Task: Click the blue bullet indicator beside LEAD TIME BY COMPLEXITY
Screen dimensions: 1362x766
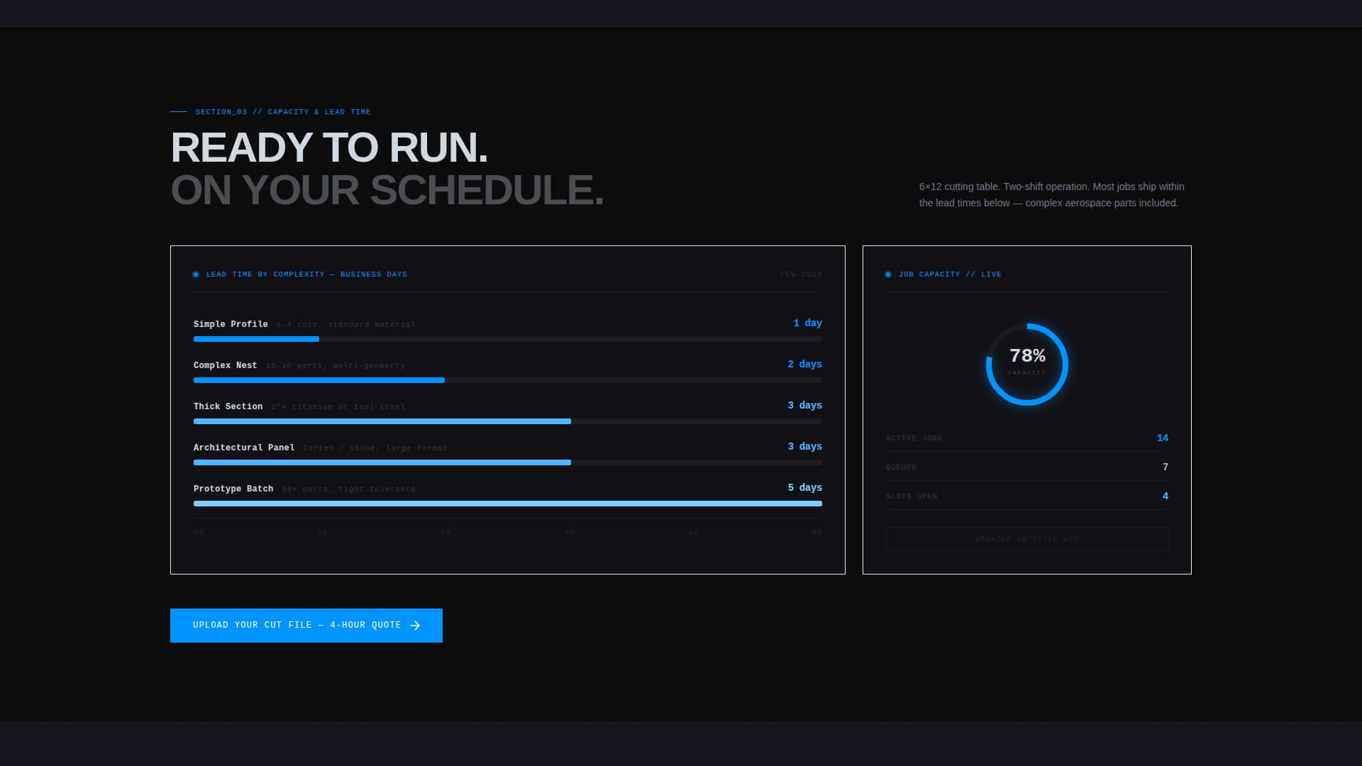Action: pyautogui.click(x=196, y=274)
